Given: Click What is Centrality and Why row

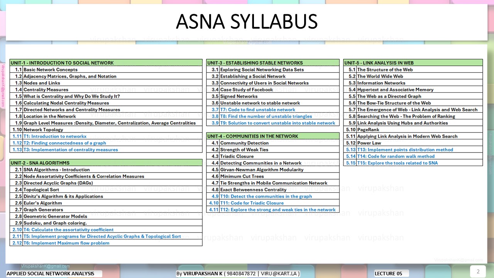Looking at the screenshot, I should [x=106, y=96].
